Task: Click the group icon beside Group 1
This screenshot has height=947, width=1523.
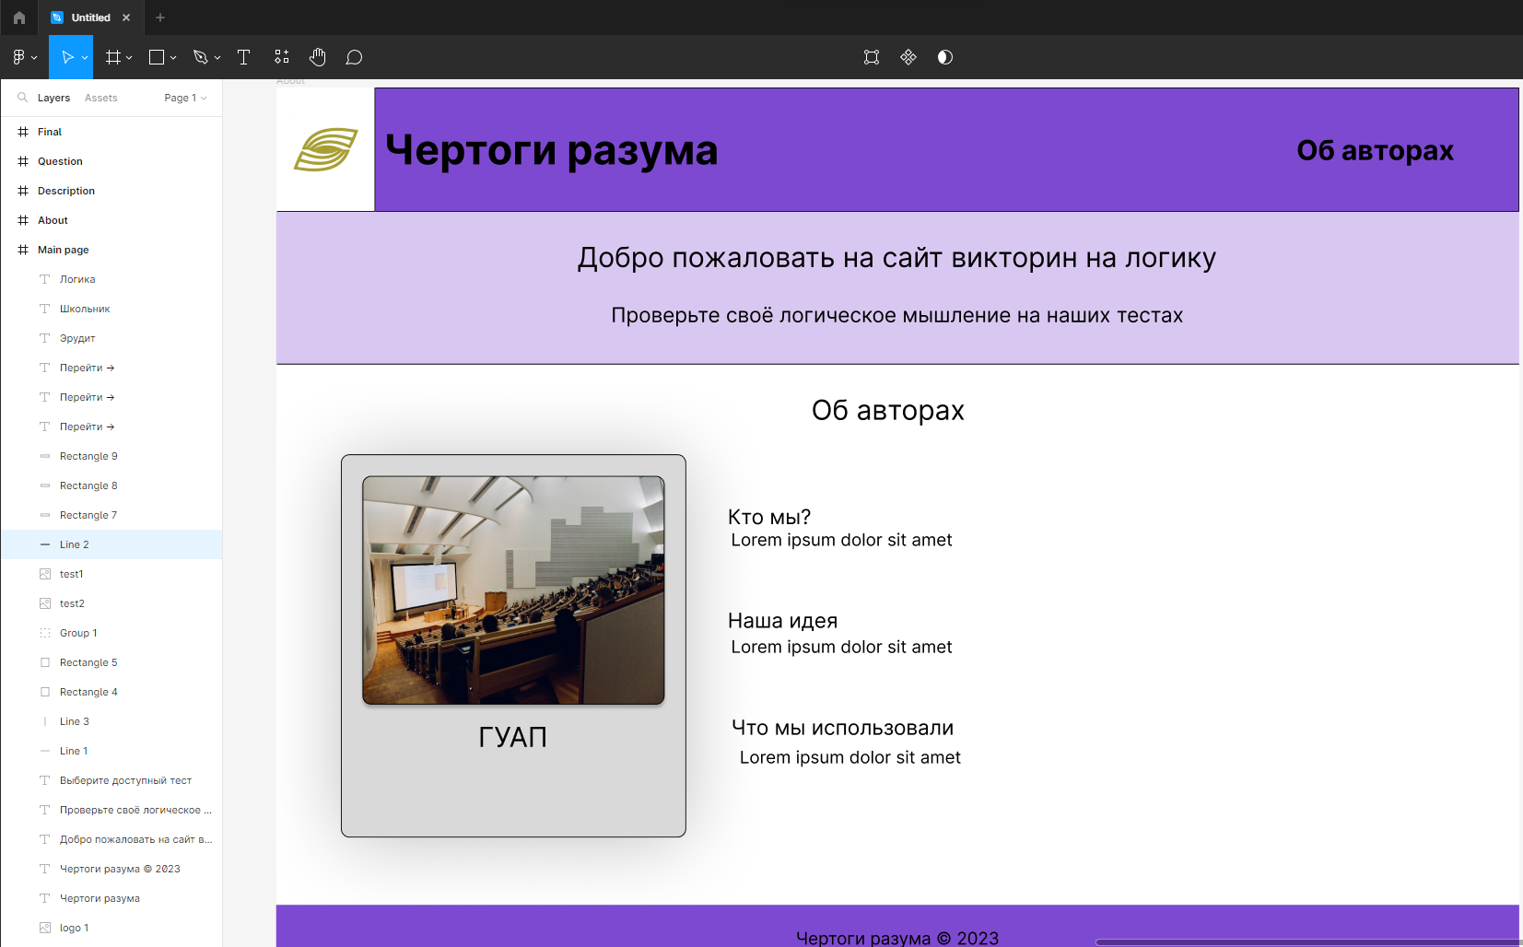Action: point(45,633)
